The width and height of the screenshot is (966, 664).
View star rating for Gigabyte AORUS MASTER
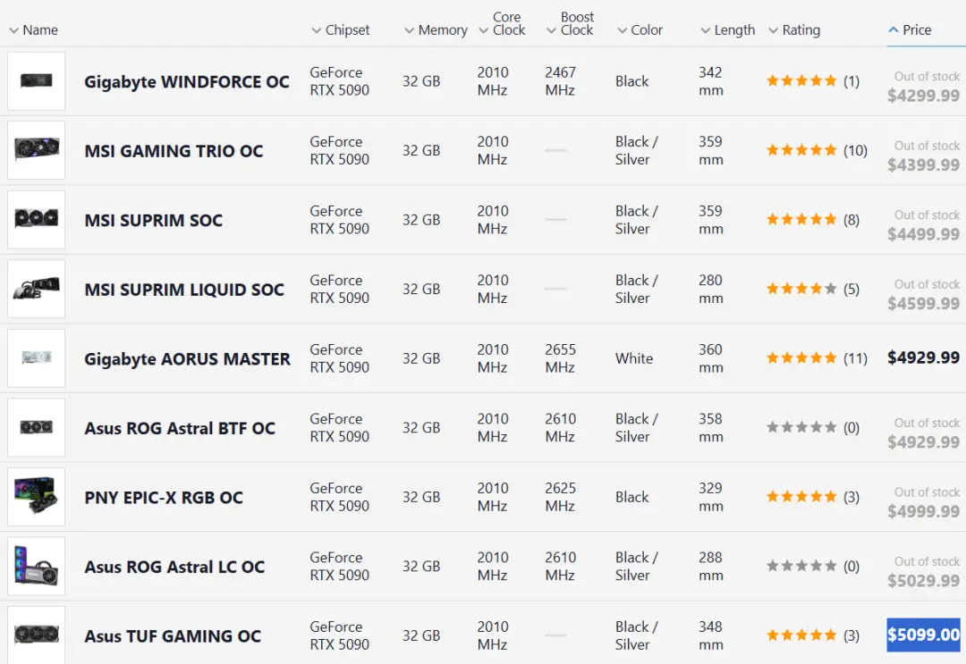tap(801, 358)
